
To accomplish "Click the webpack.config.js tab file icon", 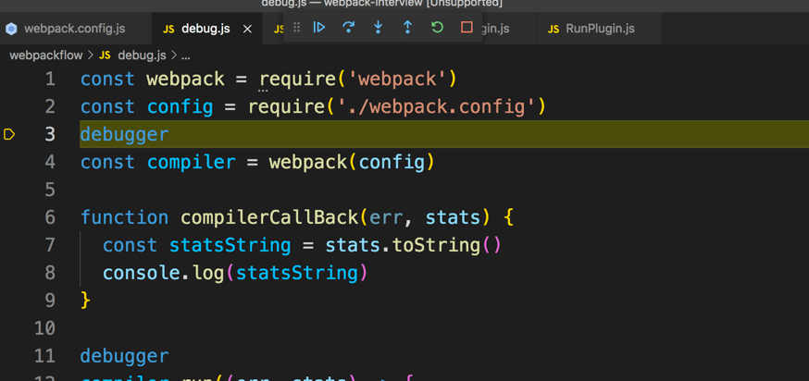I will tap(11, 29).
